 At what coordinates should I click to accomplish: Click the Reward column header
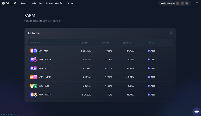152,43
